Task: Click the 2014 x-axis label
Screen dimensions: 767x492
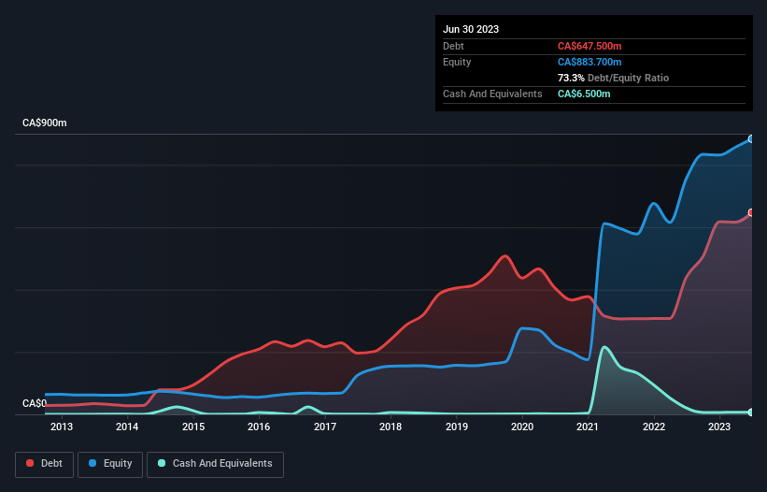Action: pos(127,427)
